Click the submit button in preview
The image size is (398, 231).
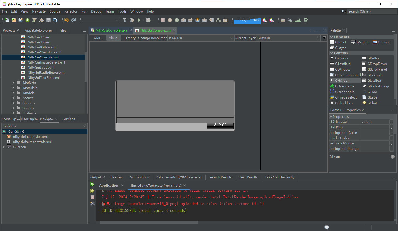tap(220, 126)
